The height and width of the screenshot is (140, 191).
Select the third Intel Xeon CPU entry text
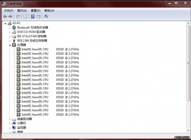point(50,58)
